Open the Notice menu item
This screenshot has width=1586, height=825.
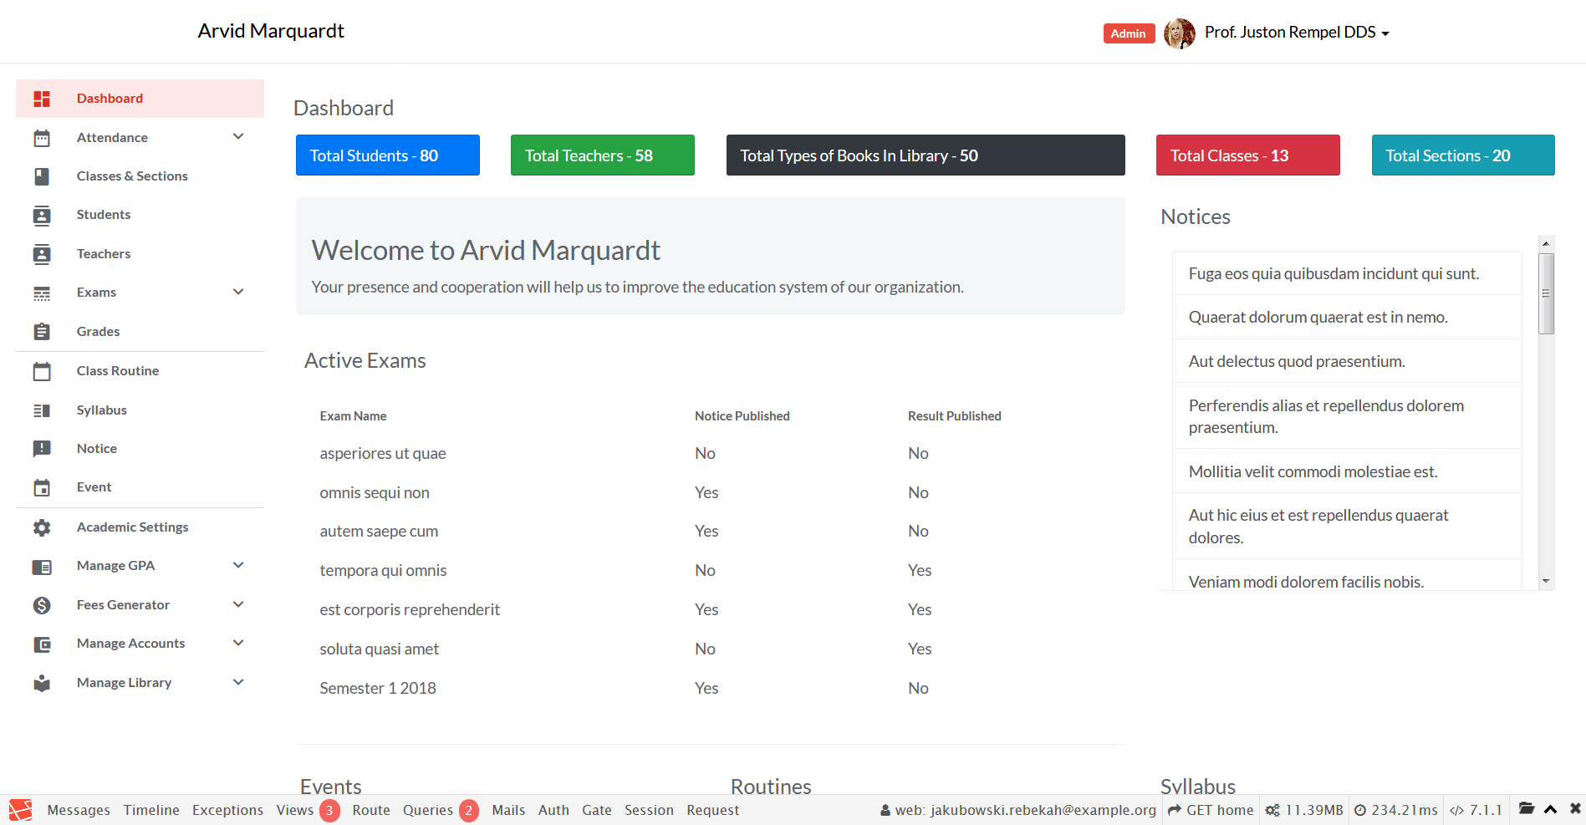(x=140, y=449)
